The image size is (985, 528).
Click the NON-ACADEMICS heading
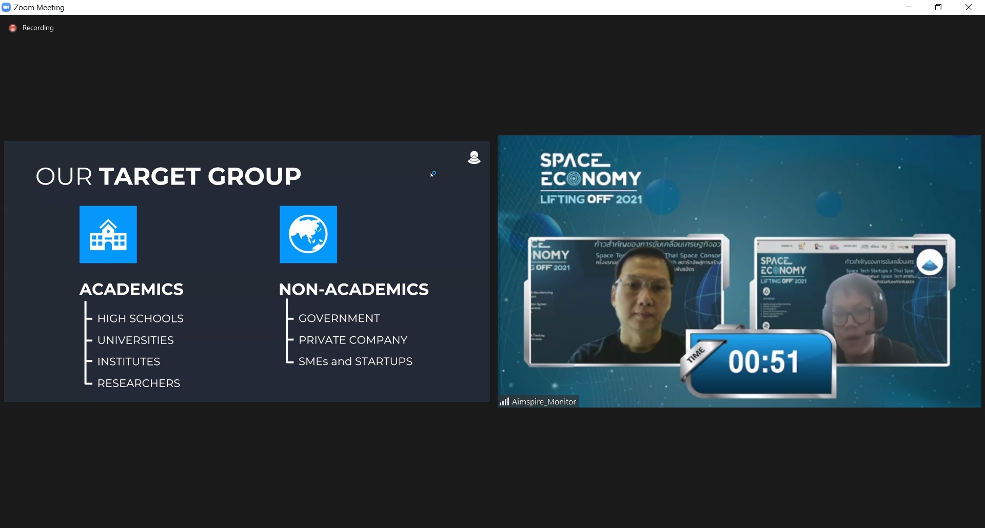353,289
